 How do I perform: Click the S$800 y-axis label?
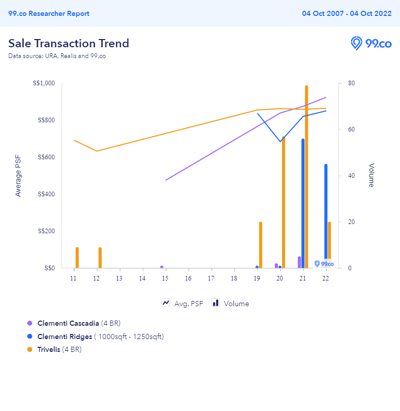[46, 120]
